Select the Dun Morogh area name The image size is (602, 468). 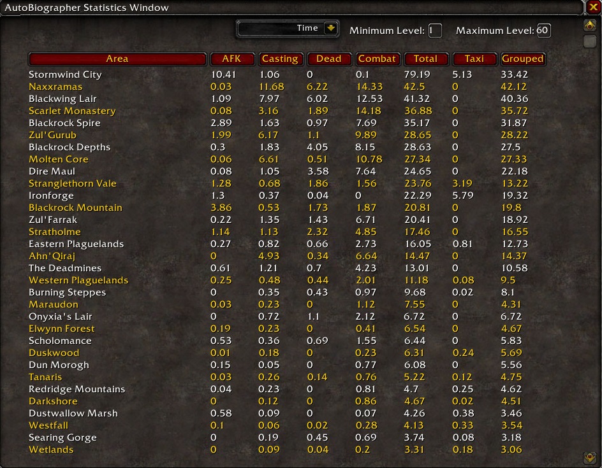pyautogui.click(x=59, y=365)
